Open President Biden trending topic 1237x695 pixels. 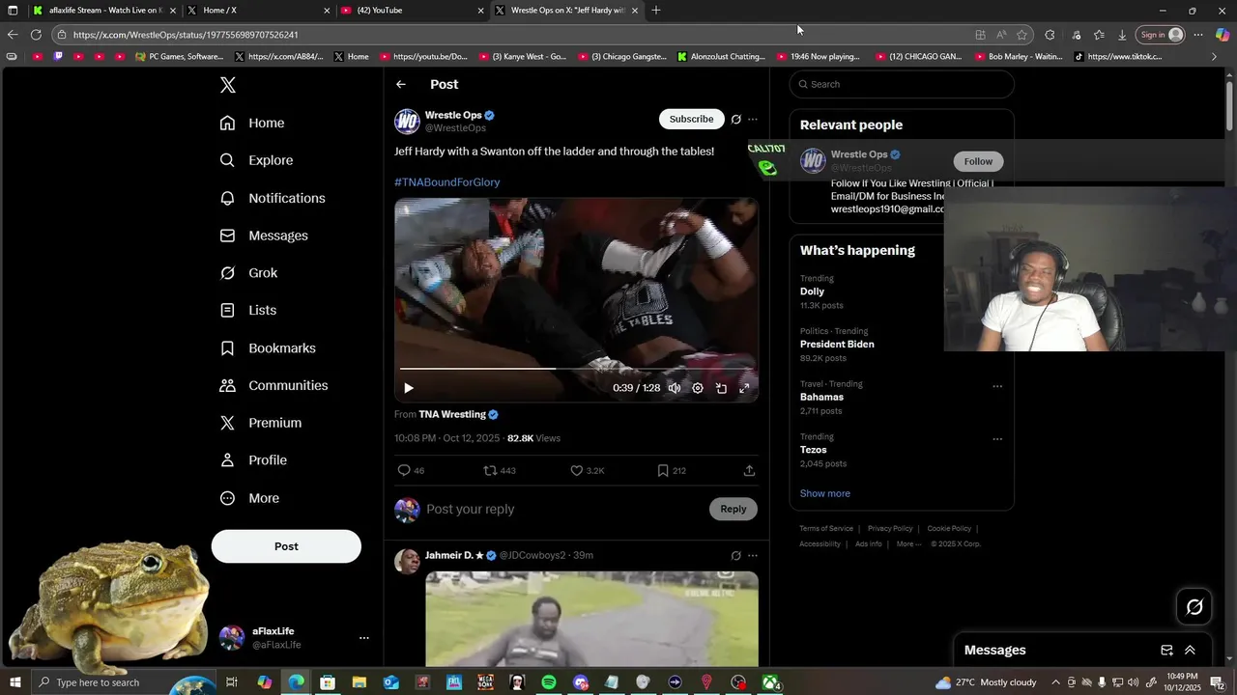[837, 345]
